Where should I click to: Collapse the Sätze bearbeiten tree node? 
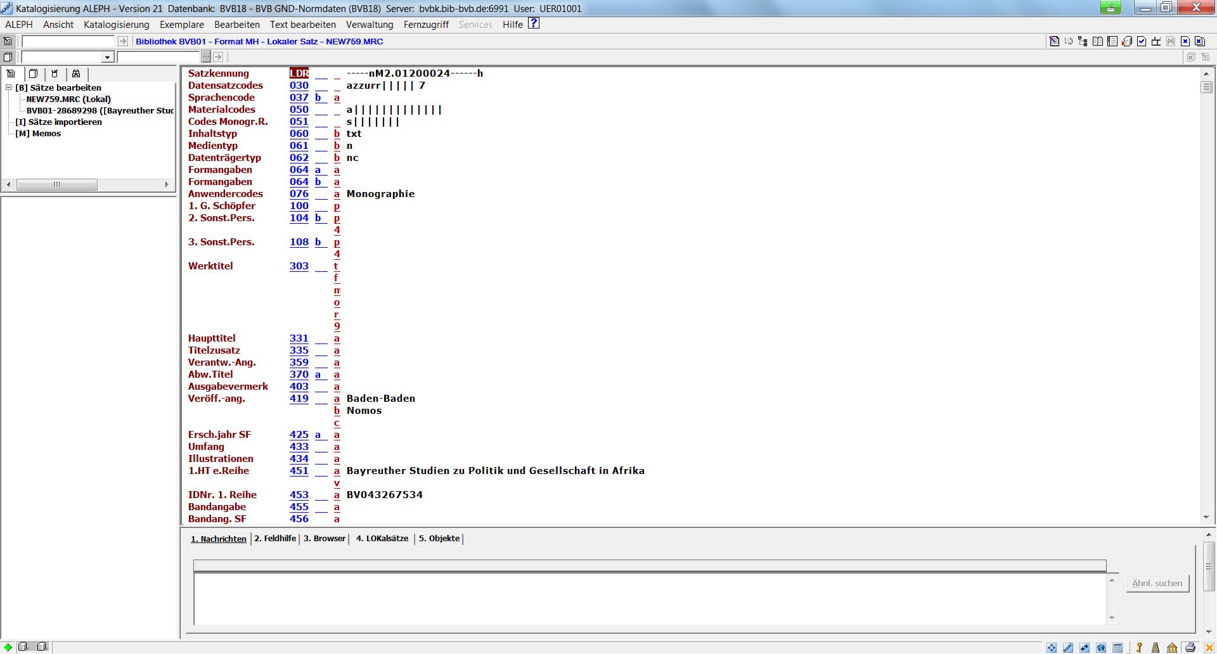[x=9, y=87]
